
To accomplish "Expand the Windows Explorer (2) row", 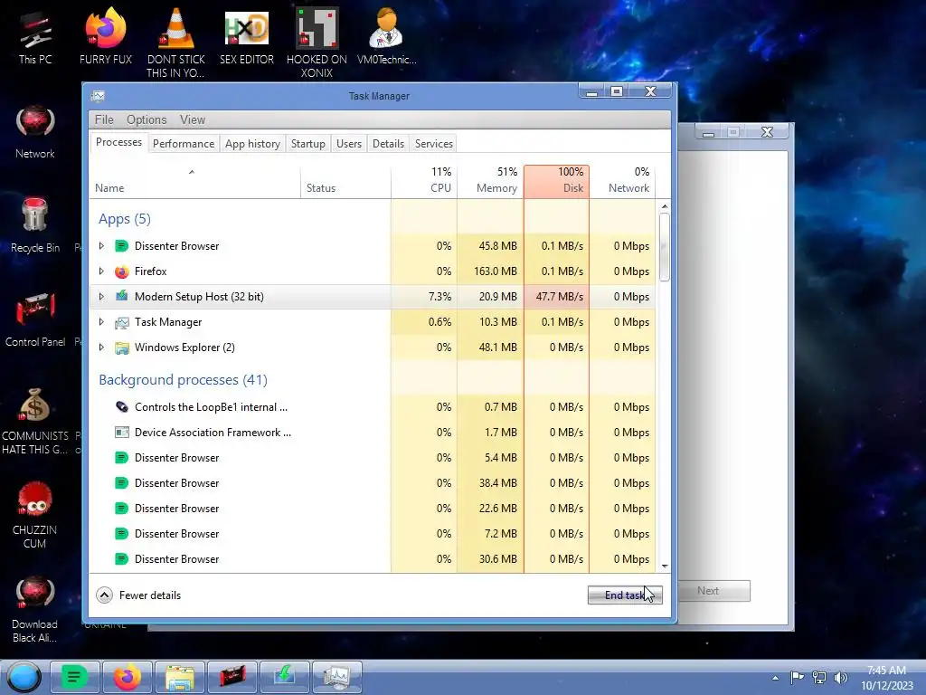I will tap(101, 347).
